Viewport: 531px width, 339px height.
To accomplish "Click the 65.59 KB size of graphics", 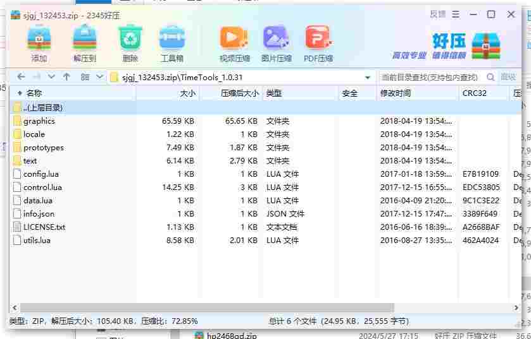I will tap(178, 121).
